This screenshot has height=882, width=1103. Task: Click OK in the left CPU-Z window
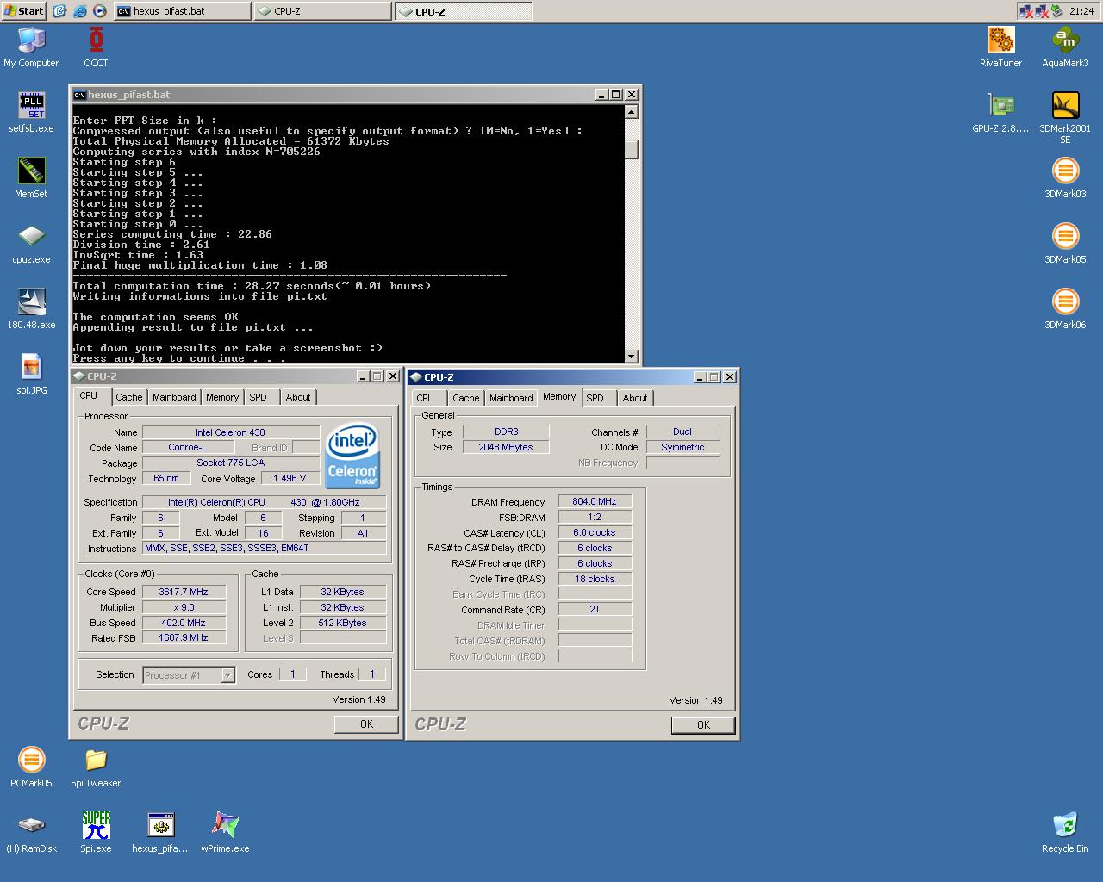(x=366, y=724)
